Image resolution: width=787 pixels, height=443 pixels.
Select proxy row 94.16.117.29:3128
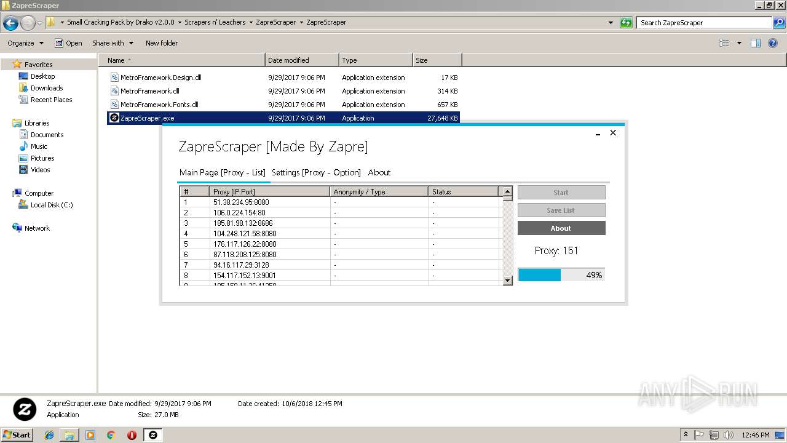(341, 265)
